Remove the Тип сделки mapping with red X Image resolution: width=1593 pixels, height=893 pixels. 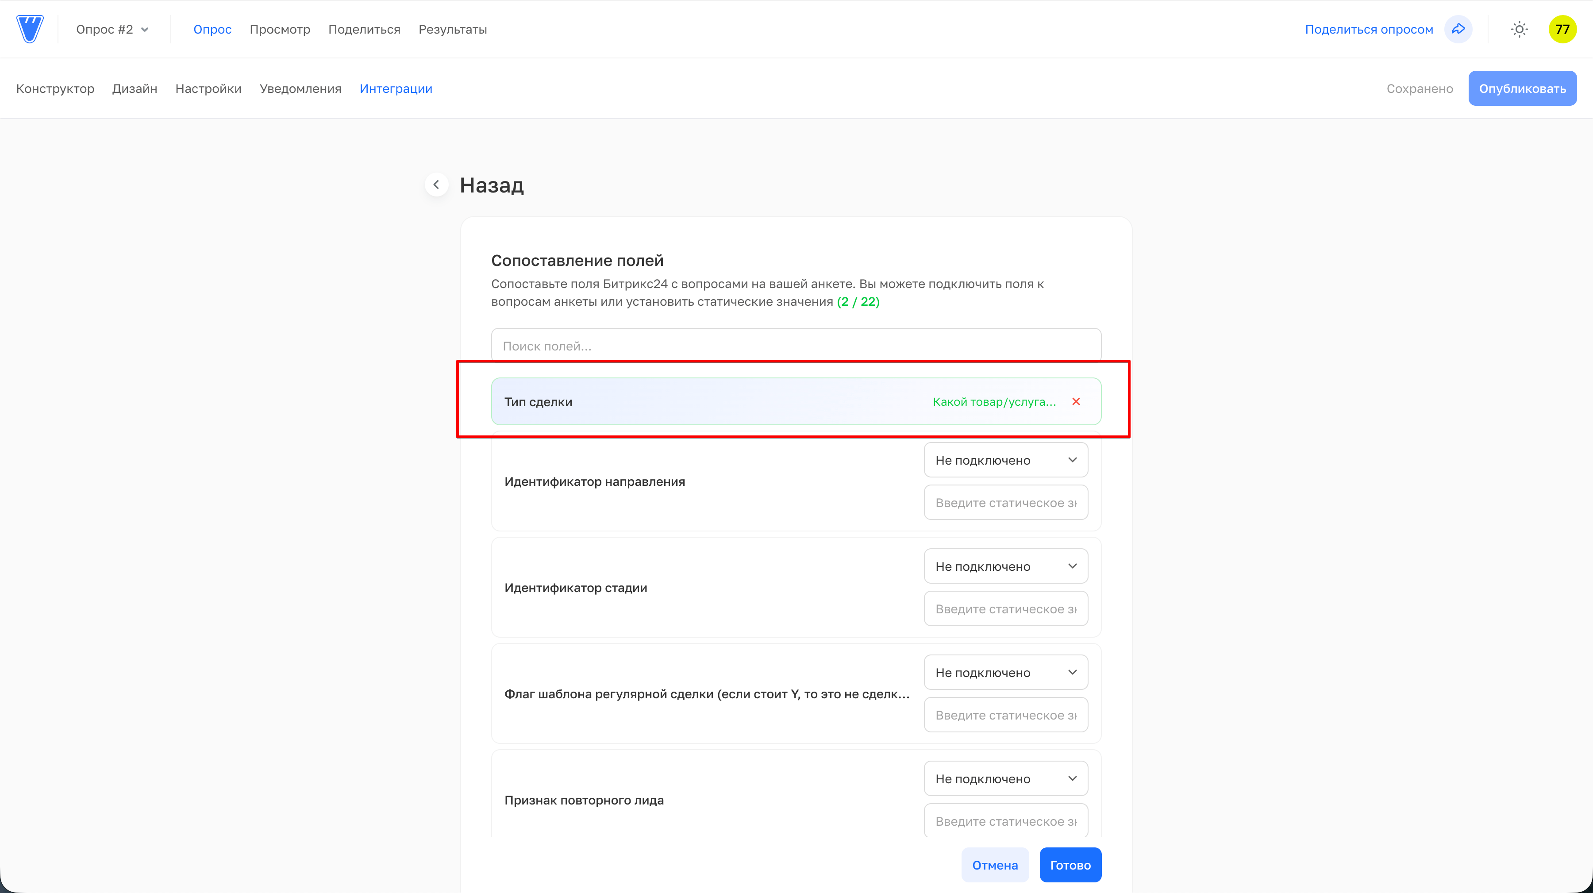click(x=1076, y=401)
